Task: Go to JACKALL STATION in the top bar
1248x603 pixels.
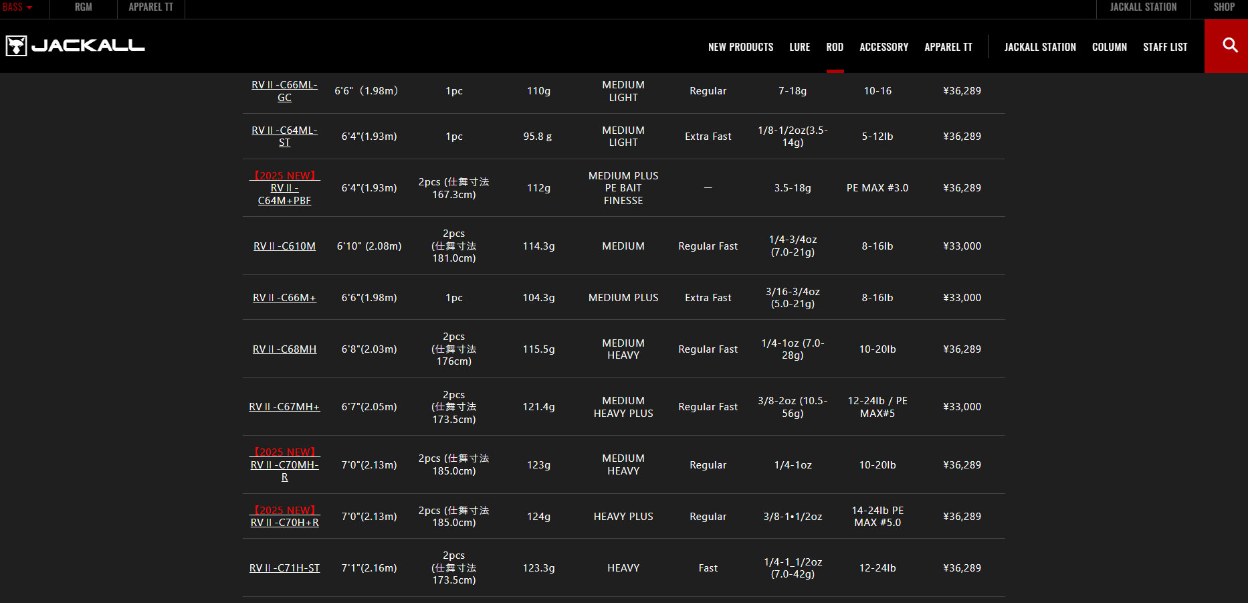Action: (1143, 7)
